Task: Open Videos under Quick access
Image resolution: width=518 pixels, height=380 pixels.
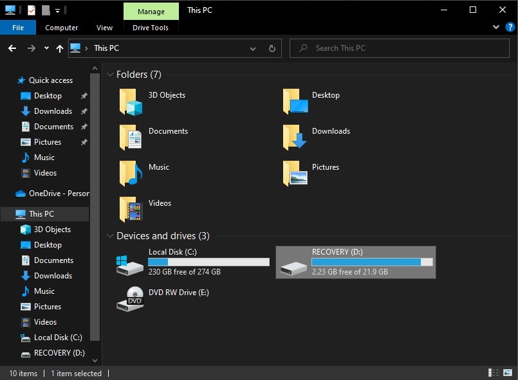Action: (45, 173)
